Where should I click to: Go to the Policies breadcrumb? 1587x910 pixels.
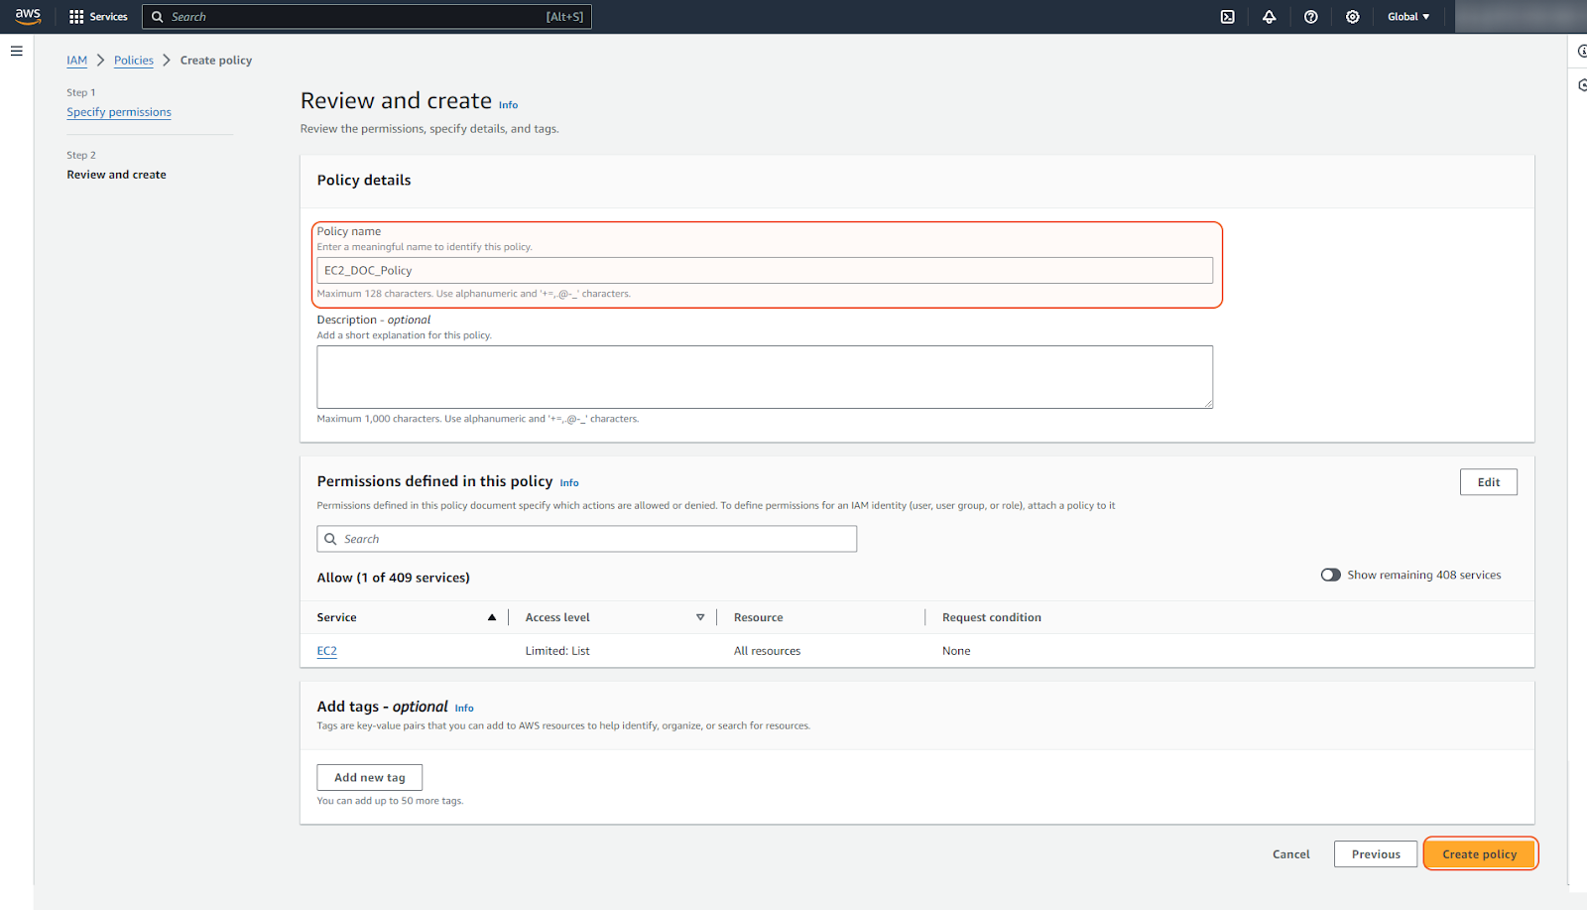(134, 61)
